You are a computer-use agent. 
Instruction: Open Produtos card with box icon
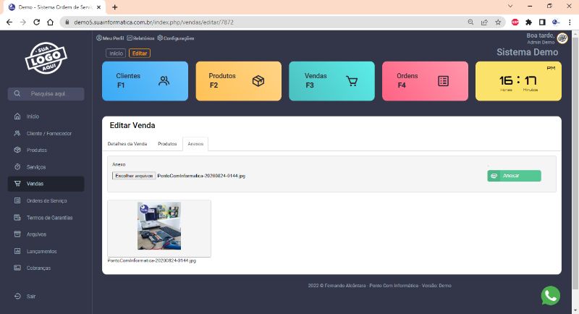(238, 80)
